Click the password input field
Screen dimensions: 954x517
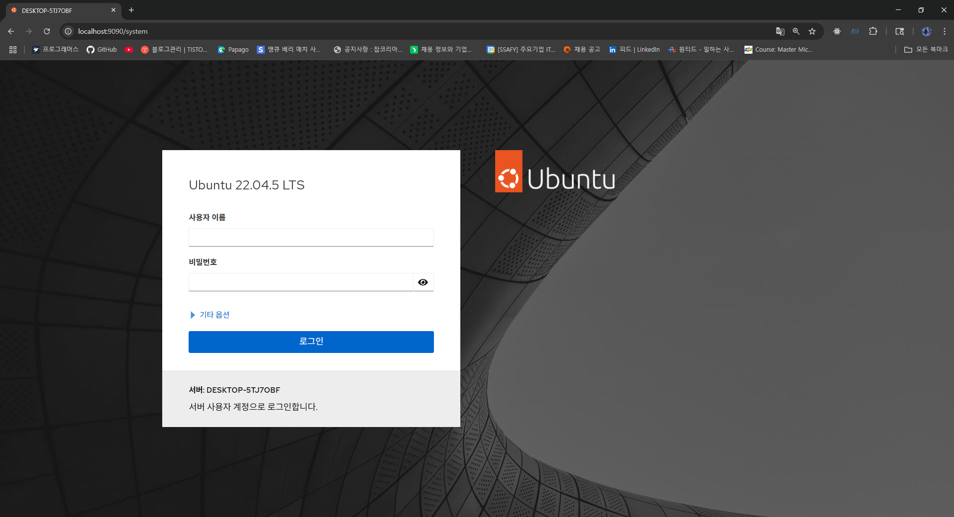[301, 282]
